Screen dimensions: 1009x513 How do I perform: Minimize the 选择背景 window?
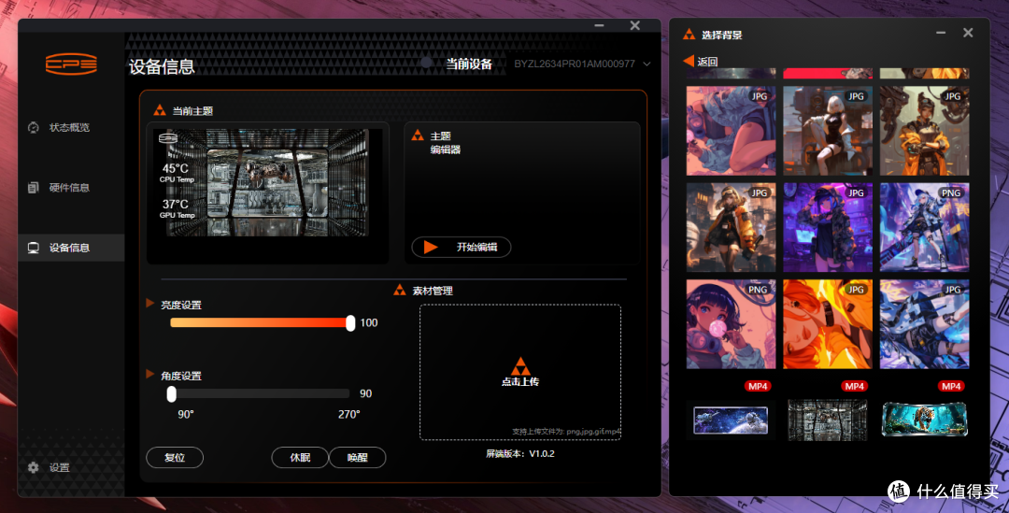coord(941,33)
